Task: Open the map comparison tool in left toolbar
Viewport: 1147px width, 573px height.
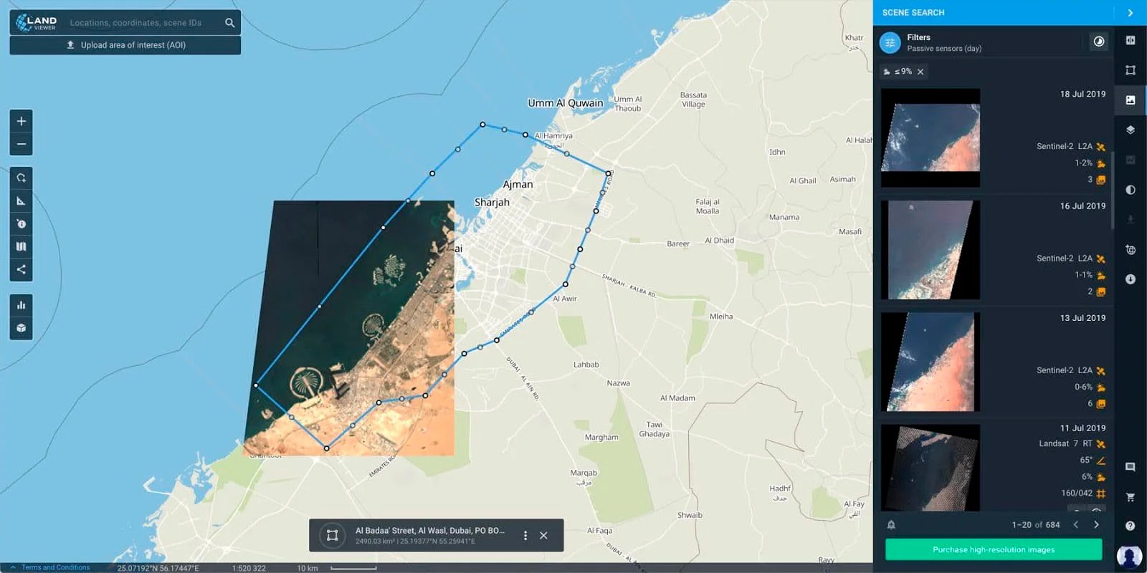Action: (22, 246)
